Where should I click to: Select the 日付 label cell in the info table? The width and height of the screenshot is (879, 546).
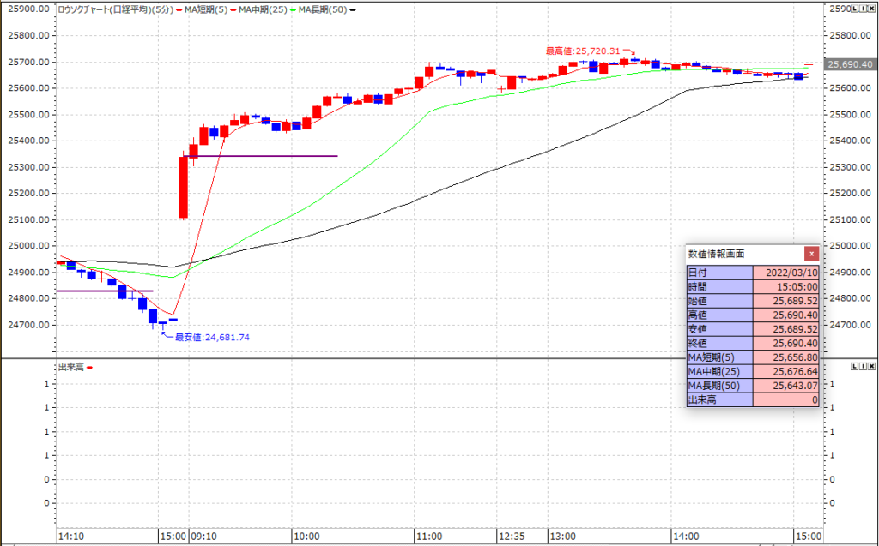[720, 273]
